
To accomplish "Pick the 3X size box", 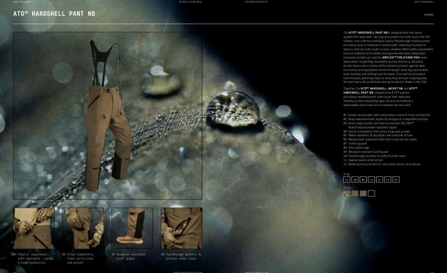I will pos(396,180).
